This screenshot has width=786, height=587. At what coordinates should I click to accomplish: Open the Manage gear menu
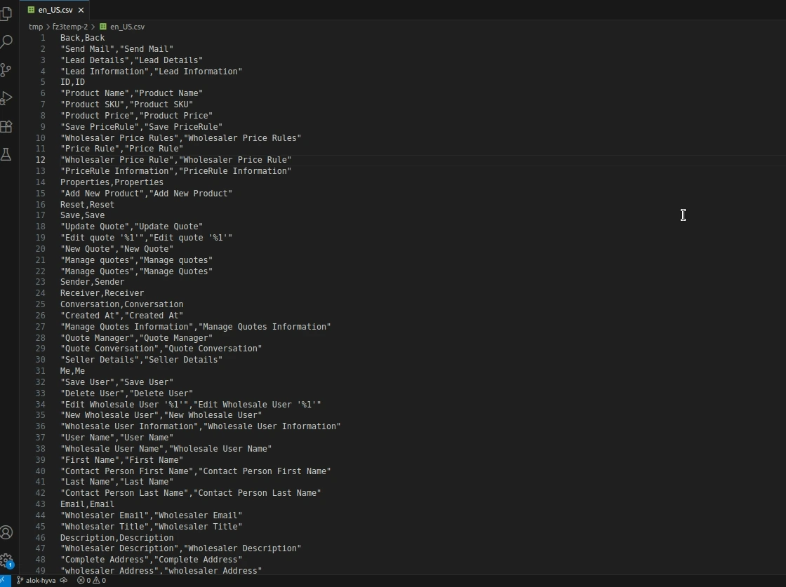point(6,561)
